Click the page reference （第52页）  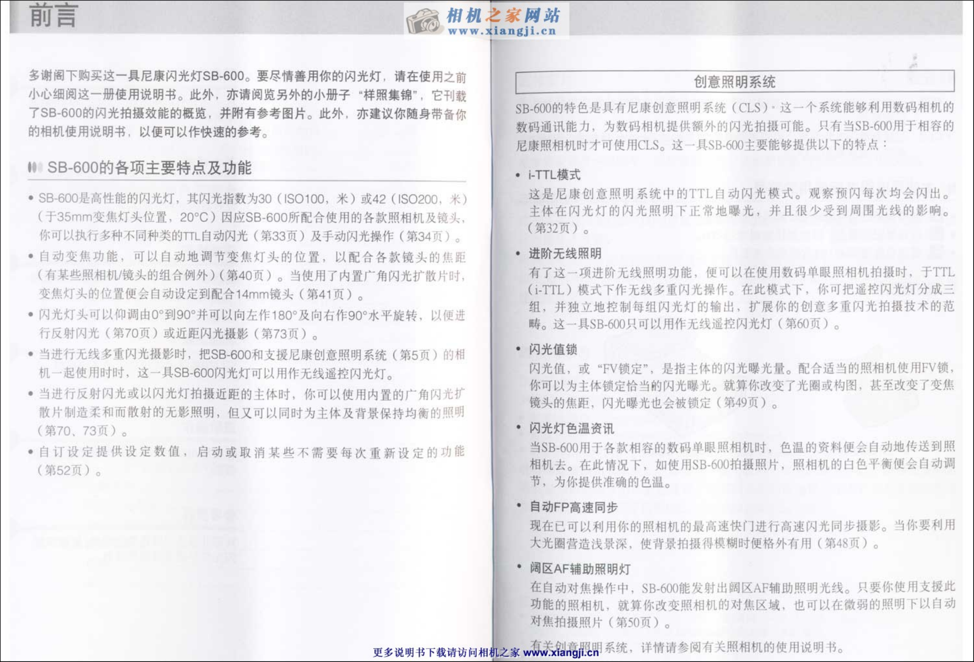coord(69,470)
